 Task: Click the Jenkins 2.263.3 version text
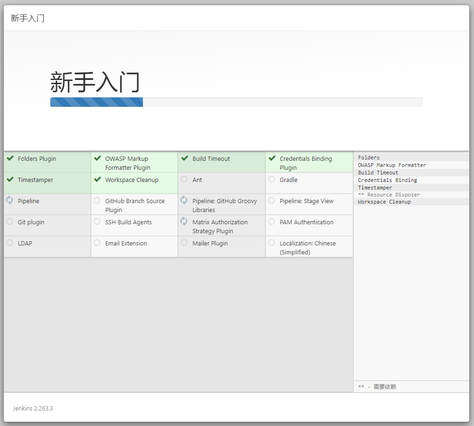click(32, 408)
